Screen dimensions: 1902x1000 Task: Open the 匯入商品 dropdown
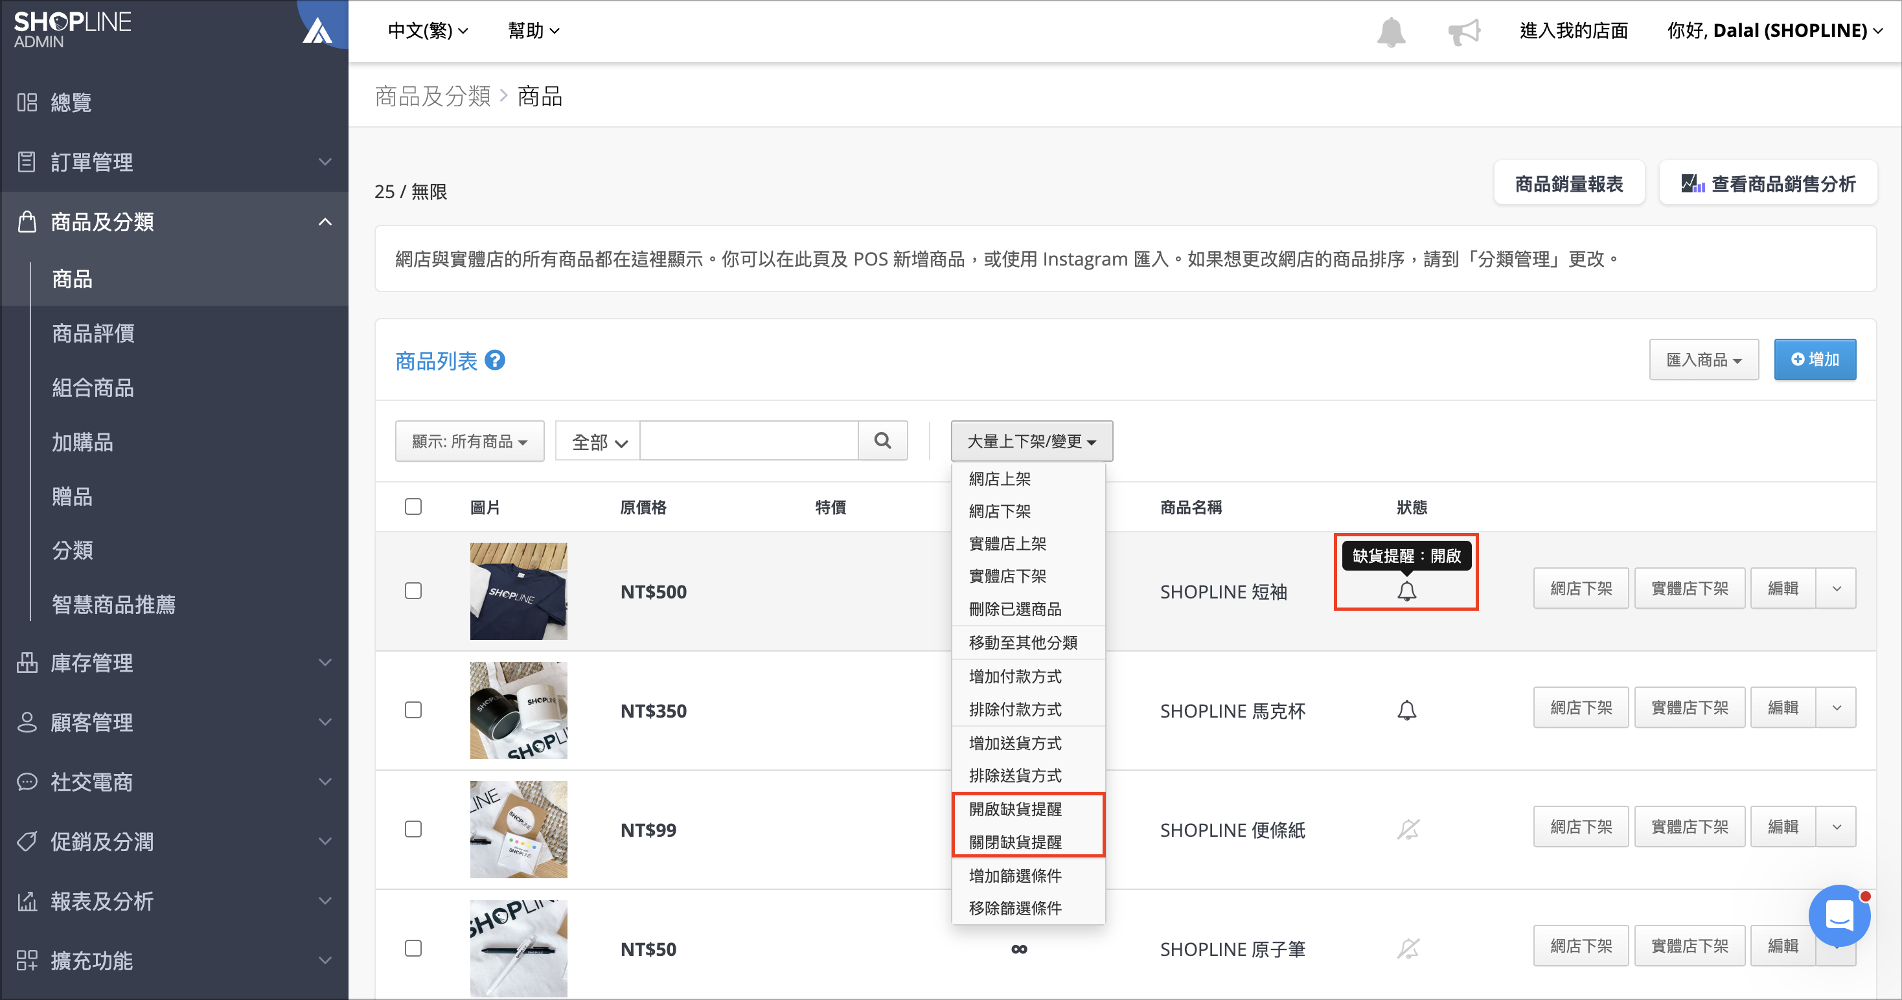1704,359
